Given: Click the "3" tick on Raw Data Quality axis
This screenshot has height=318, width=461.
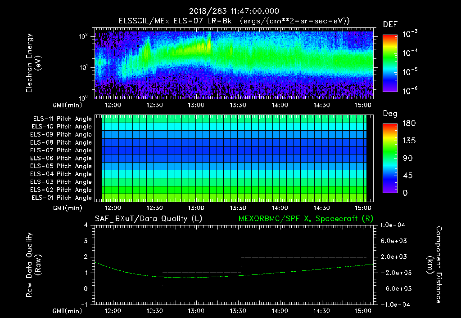Looking at the screenshot, I should click(86, 241).
